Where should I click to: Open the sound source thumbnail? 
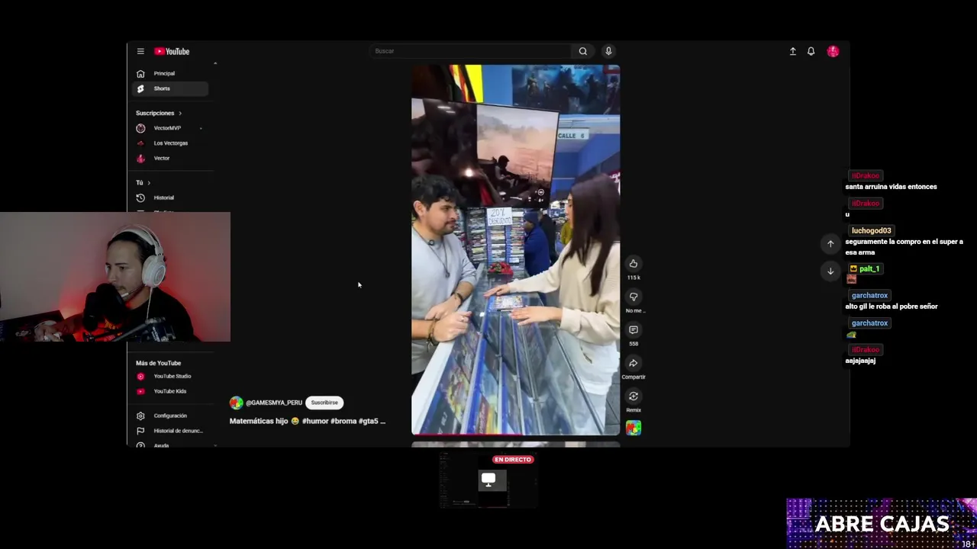(634, 429)
